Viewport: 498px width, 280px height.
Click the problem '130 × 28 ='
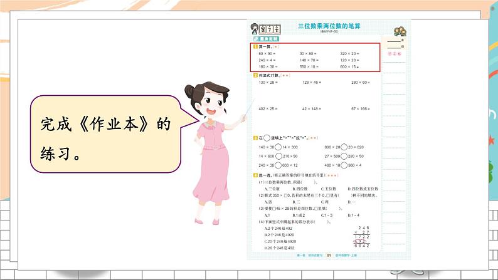[x=268, y=82]
